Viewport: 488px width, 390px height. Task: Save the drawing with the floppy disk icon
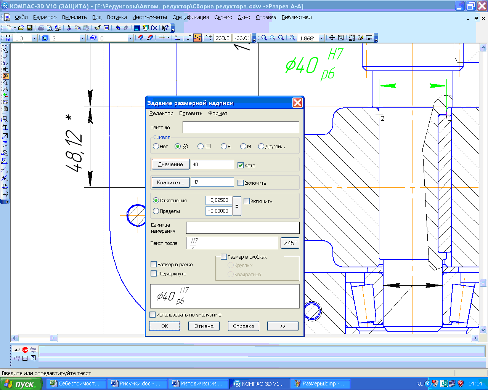[30, 28]
